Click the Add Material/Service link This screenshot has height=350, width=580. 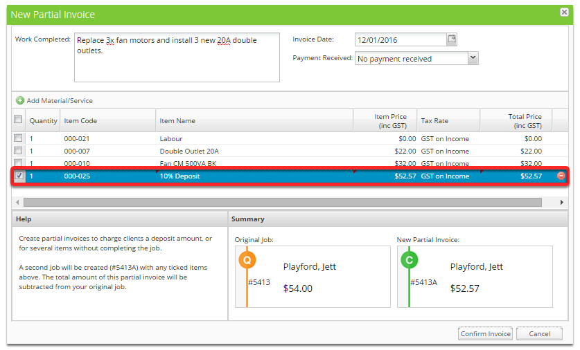point(60,101)
